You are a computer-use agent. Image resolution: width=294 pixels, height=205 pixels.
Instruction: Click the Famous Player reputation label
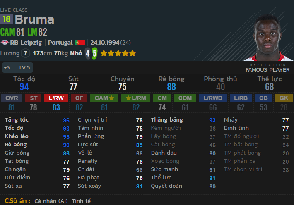coord(267,70)
